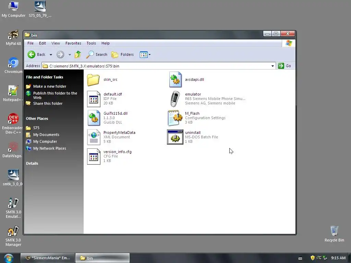Open the File menu
Image resolution: width=351 pixels, height=263 pixels.
click(x=31, y=43)
